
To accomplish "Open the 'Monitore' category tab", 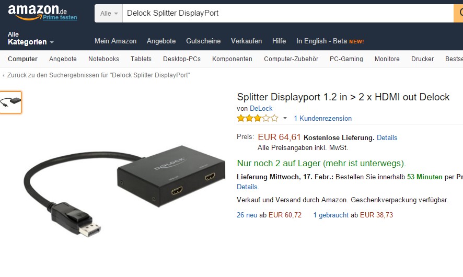I will 387,59.
